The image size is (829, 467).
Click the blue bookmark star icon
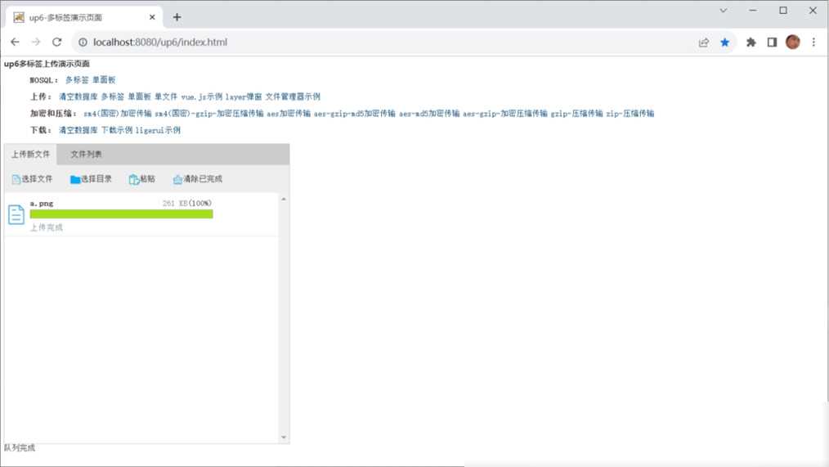click(725, 43)
